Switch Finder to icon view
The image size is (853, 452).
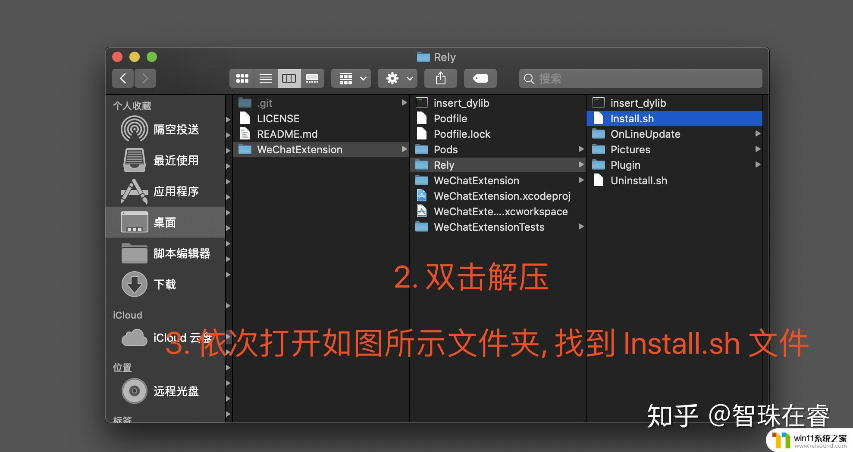[242, 78]
